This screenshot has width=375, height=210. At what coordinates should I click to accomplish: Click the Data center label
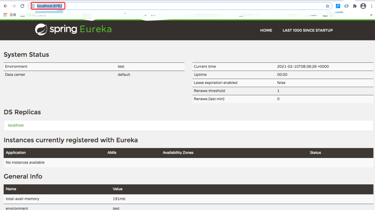[15, 75]
